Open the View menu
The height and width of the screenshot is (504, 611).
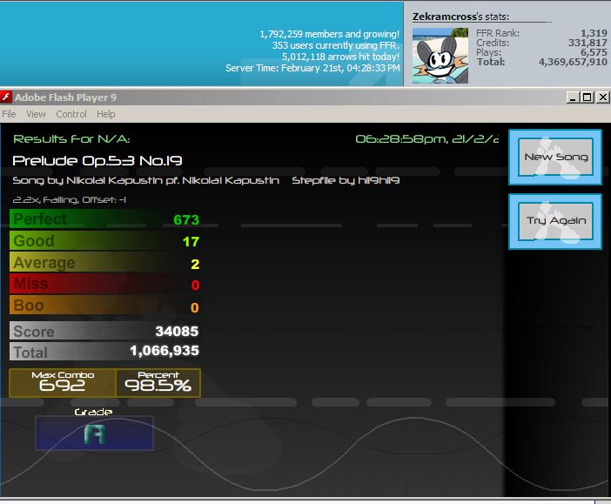36,114
